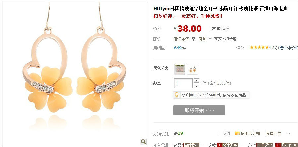298x147 pixels.
Task: Click the credit card installment icon
Action: point(237,133)
